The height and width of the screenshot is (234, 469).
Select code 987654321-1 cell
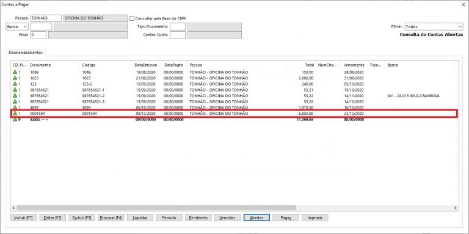click(x=93, y=90)
